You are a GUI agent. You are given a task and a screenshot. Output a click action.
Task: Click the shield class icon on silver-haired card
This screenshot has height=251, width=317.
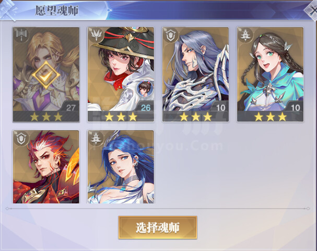[171, 35]
